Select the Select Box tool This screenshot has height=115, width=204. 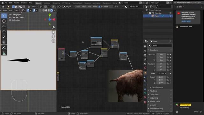4,16
